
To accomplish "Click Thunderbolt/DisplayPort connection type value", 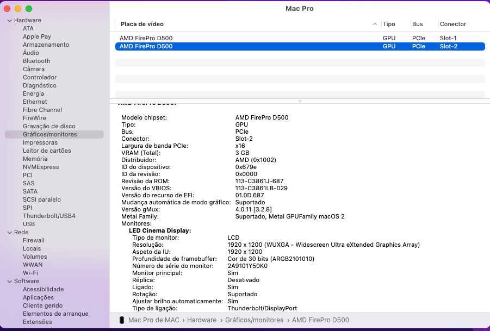I will [262, 309].
